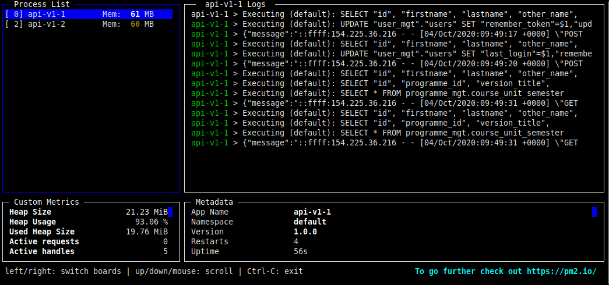
Task: Click the Custom Metrics panel header
Action: click(x=47, y=202)
